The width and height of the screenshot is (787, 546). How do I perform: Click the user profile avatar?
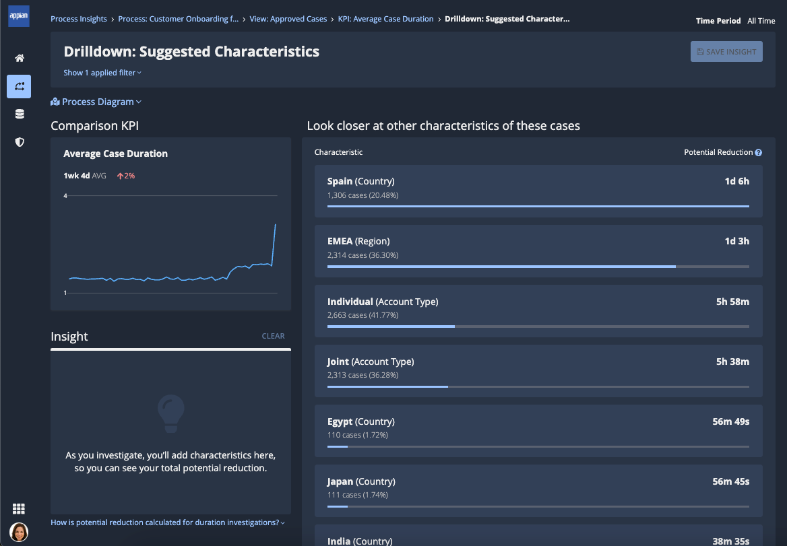coord(19,532)
